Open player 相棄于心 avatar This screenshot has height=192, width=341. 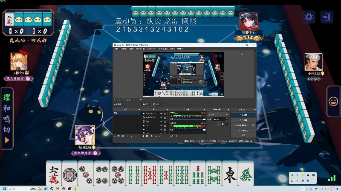point(249,21)
